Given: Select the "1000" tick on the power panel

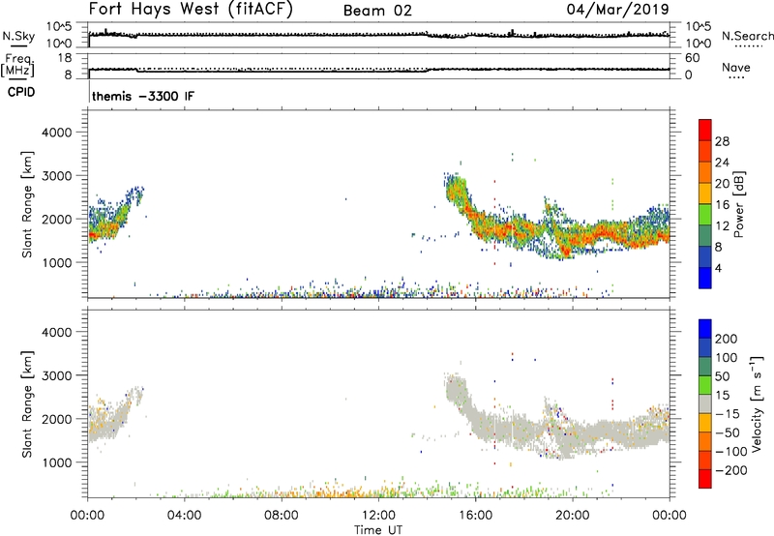Looking at the screenshot, I should coord(56,262).
